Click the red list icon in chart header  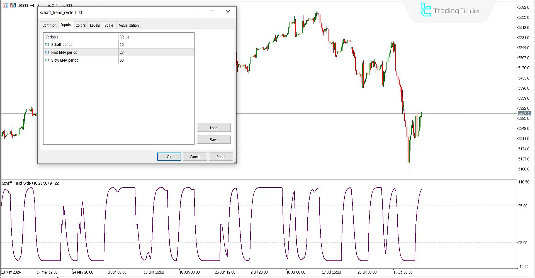(x=5, y=5)
